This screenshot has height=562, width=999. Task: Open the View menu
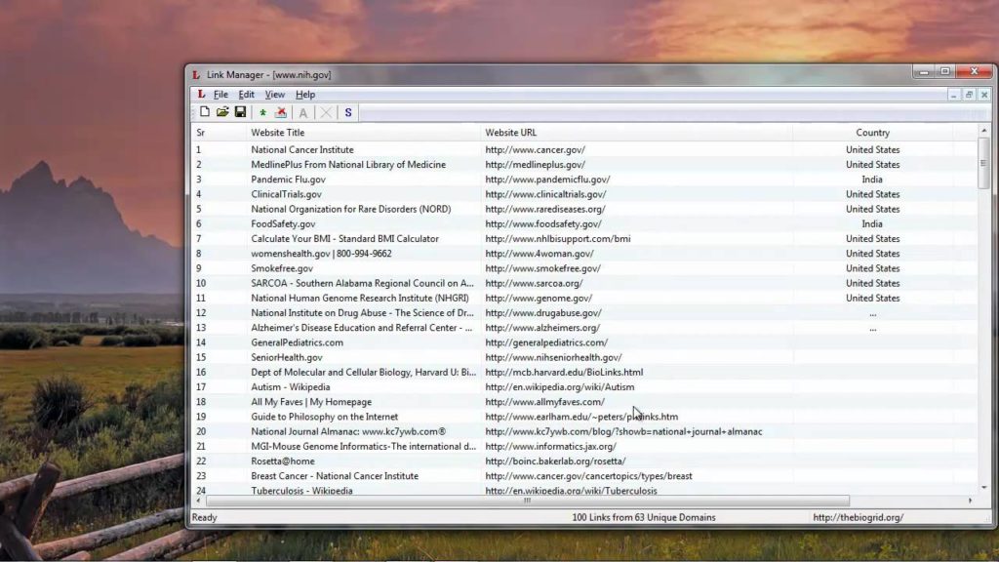(274, 95)
